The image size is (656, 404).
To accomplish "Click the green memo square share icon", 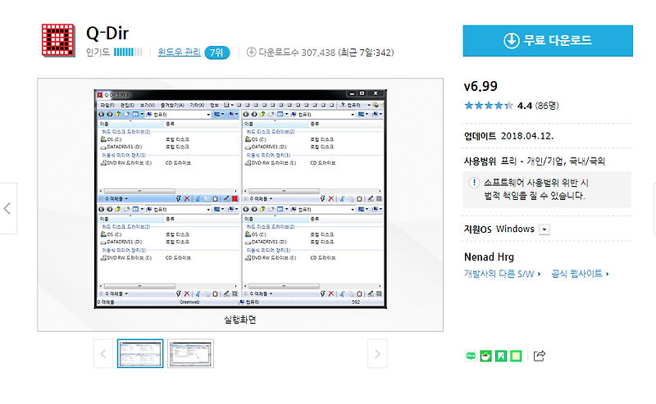I will pyautogui.click(x=516, y=356).
